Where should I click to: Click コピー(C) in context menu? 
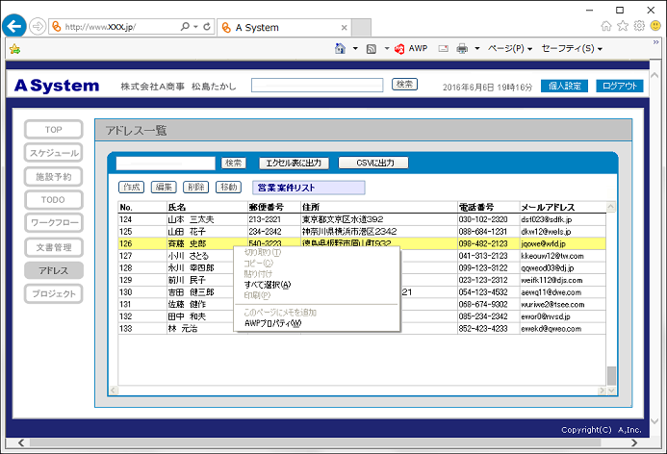coord(259,264)
